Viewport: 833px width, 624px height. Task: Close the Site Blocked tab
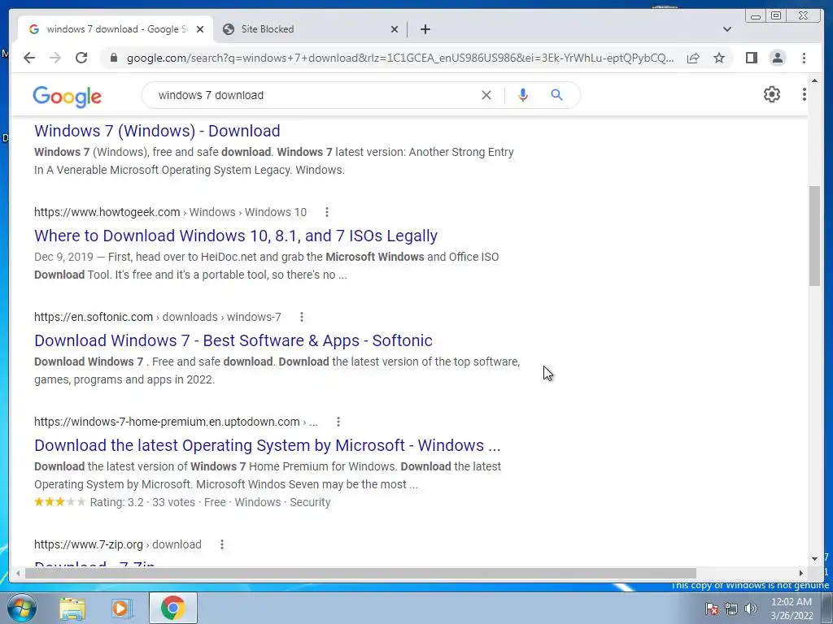[x=395, y=29]
